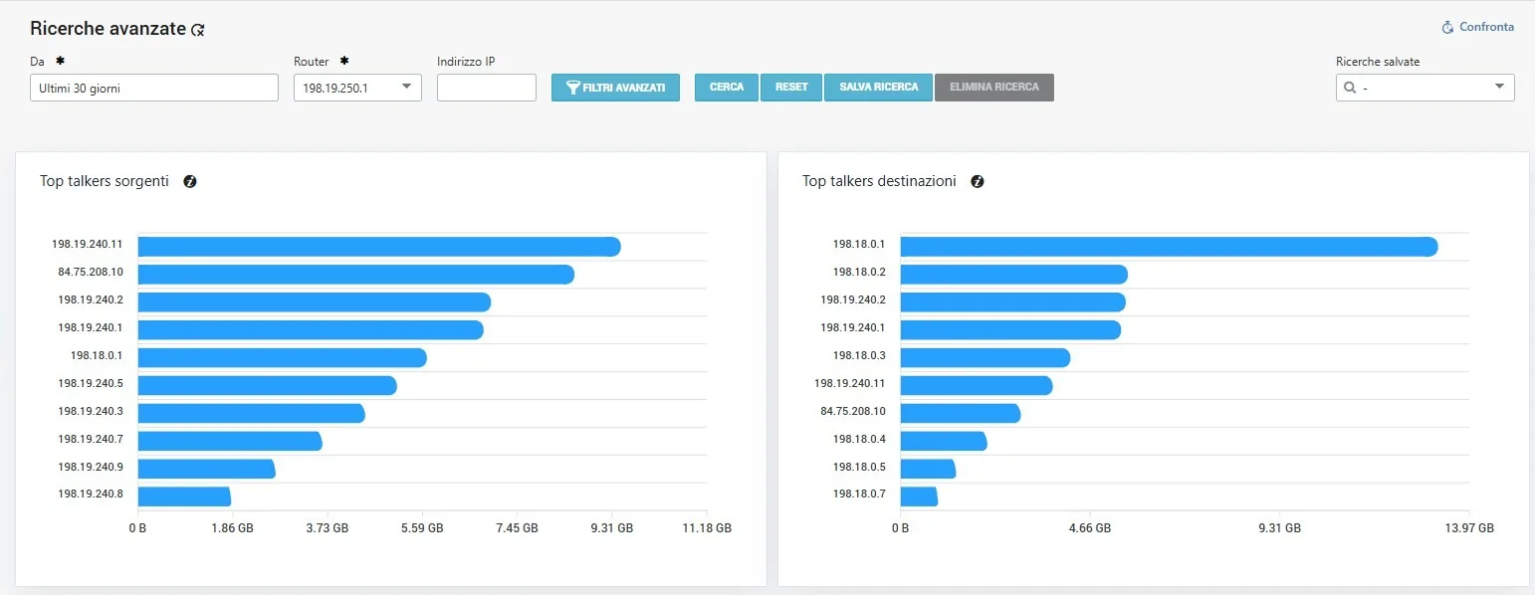Click source label 84.75.208.10
This screenshot has height=595, width=1535.
coord(91,272)
